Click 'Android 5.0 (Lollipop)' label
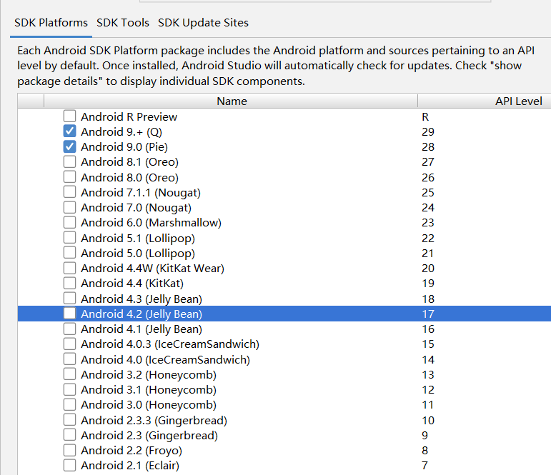Image resolution: width=551 pixels, height=475 pixels. (x=138, y=254)
